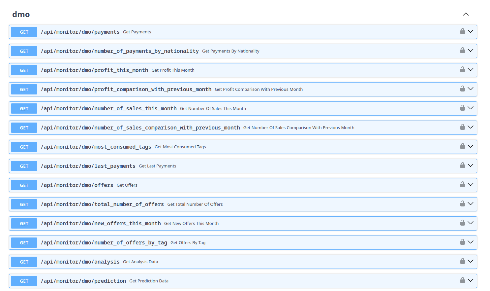Viewport: 490px width, 291px height.
Task: Expand the payments endpoint details
Action: [470, 32]
